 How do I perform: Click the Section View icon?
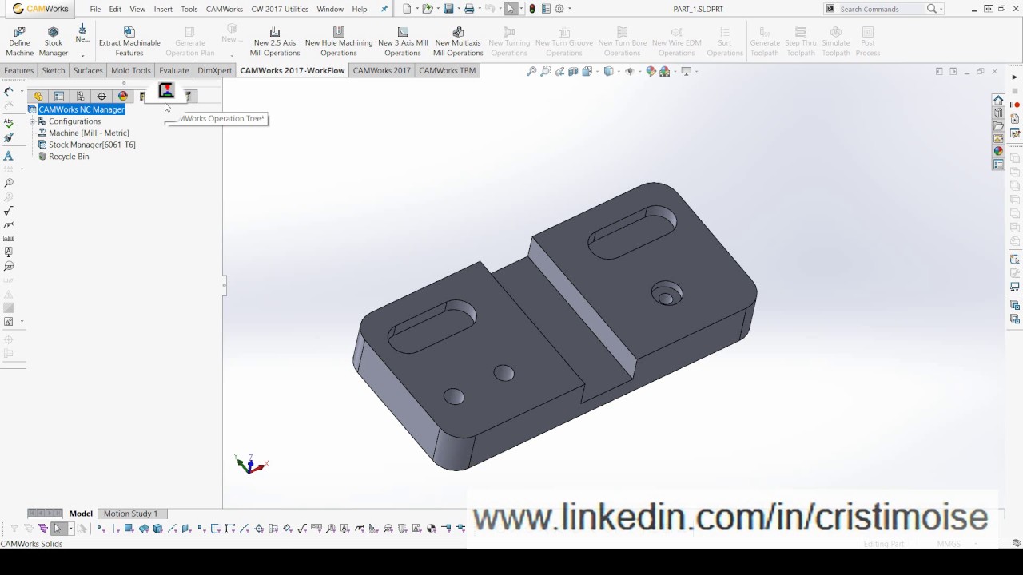click(x=574, y=72)
